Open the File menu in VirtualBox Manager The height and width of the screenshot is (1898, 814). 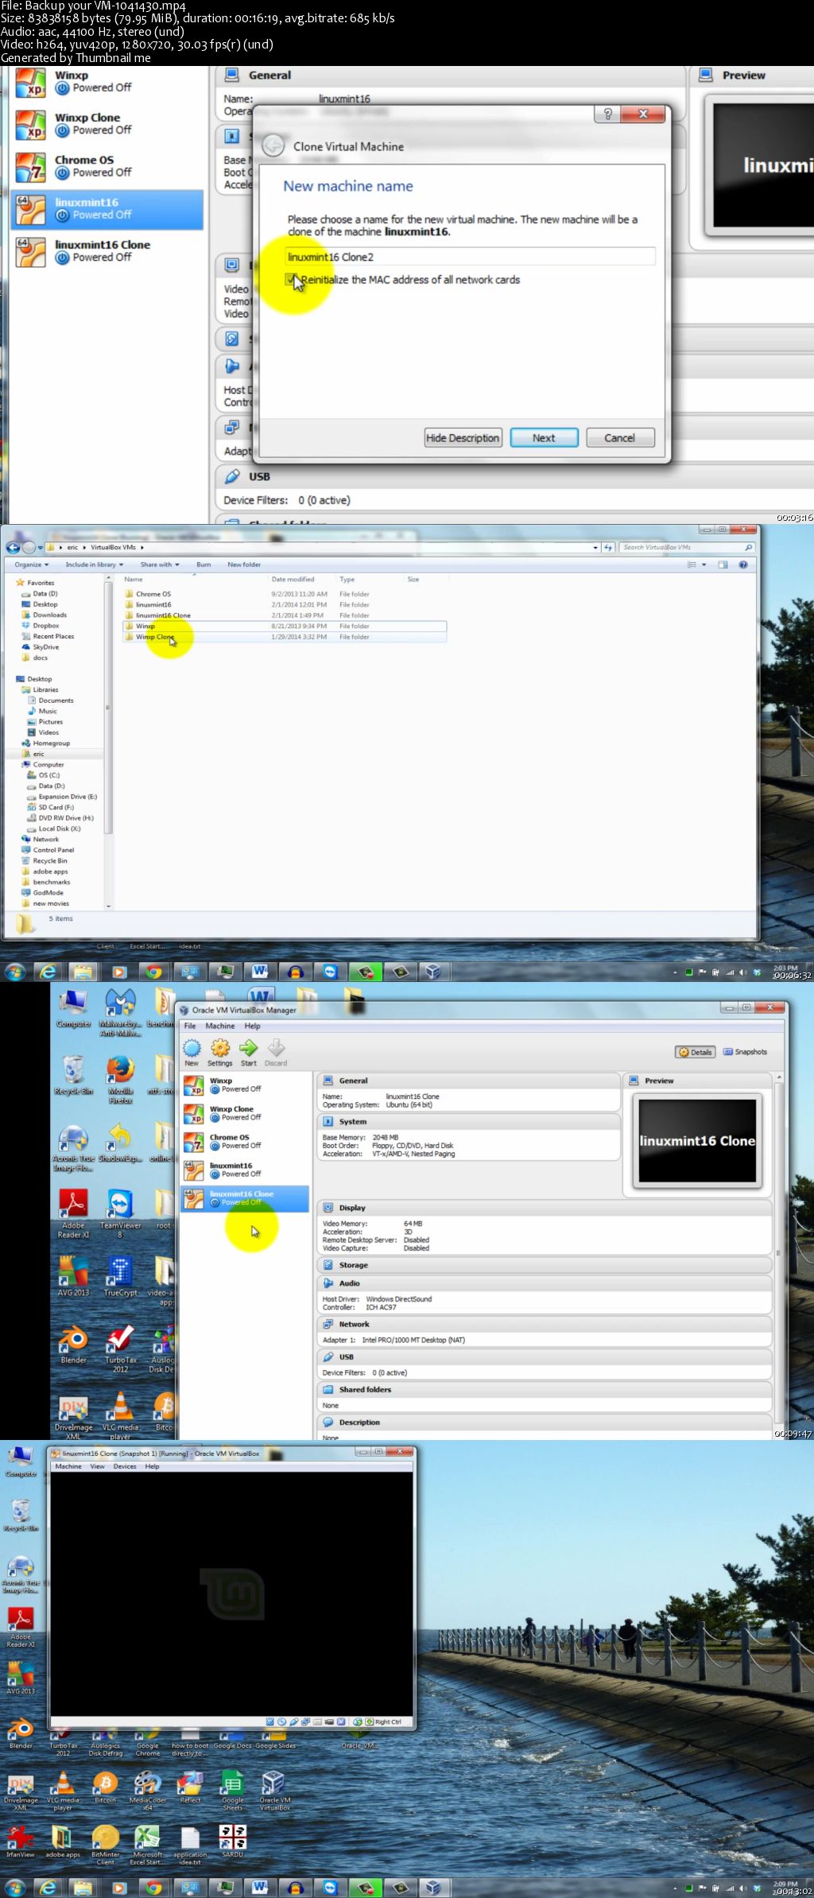(190, 1026)
